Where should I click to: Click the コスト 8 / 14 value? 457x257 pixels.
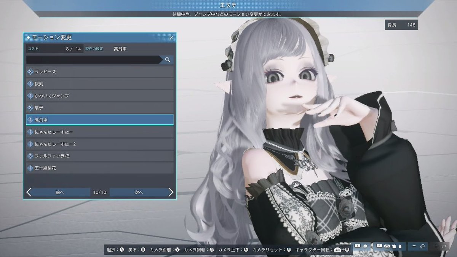click(74, 49)
